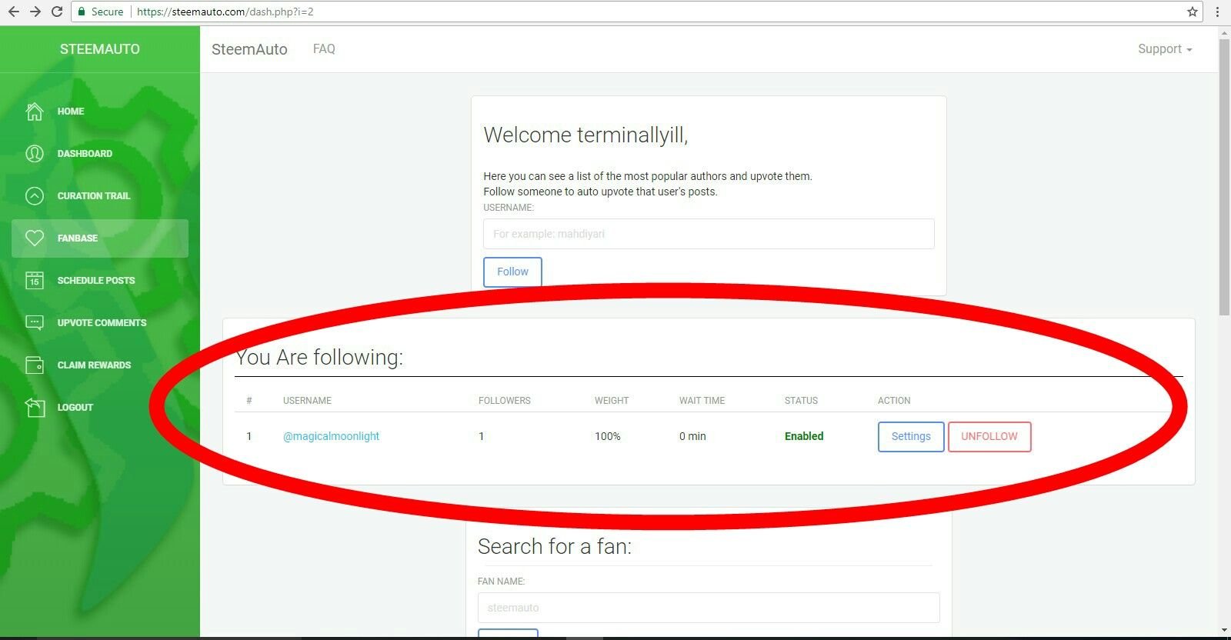
Task: Click the 'FOLLOWERS' column header
Action: pos(505,401)
